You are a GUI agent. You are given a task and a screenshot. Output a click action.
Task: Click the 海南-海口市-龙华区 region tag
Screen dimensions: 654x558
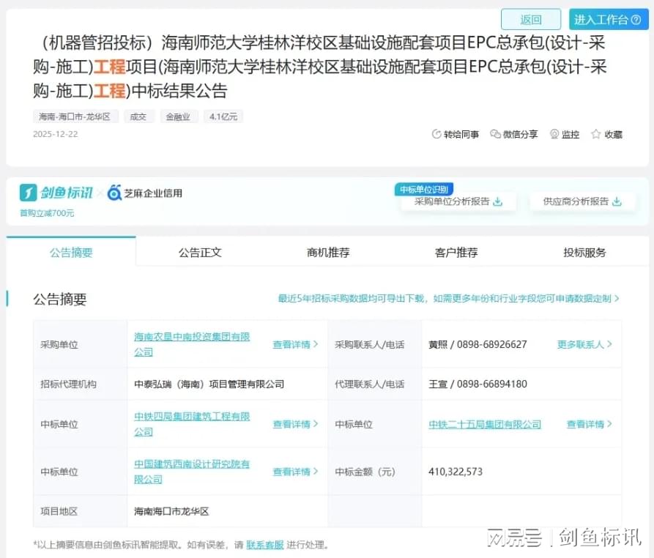click(x=75, y=116)
